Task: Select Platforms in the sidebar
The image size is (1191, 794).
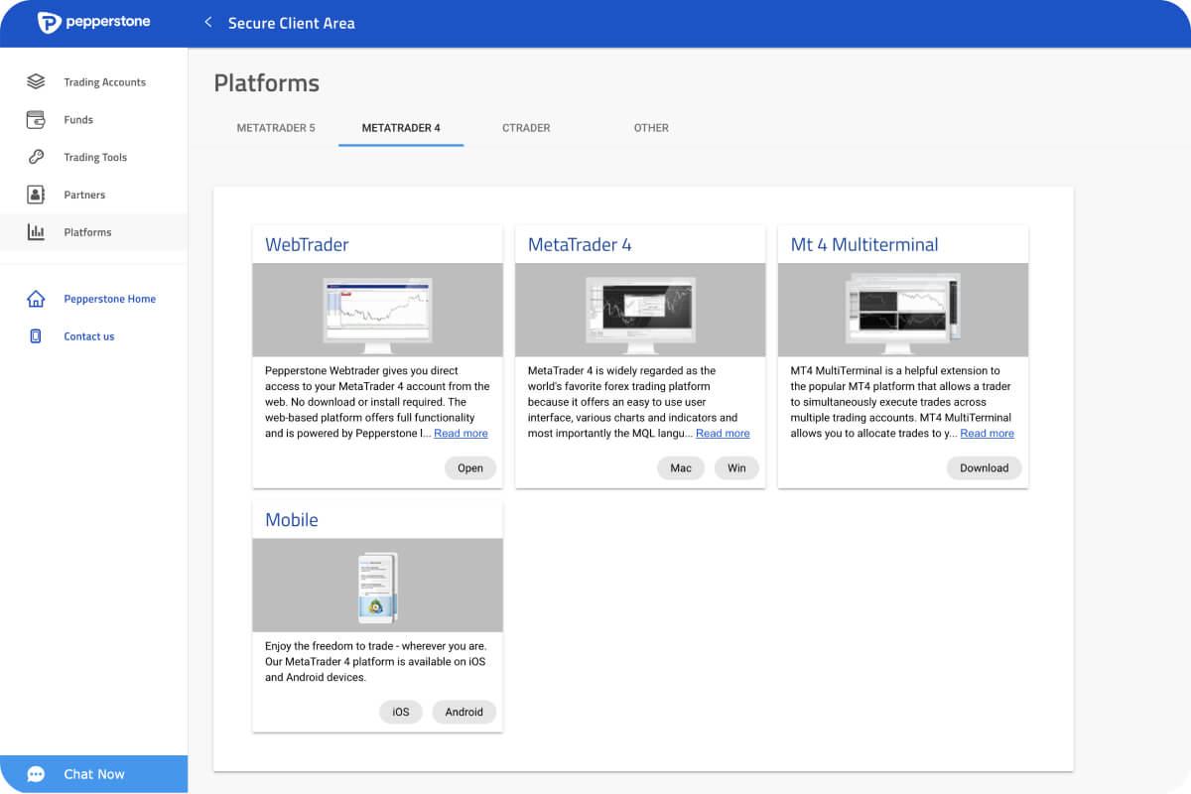Action: tap(93, 232)
